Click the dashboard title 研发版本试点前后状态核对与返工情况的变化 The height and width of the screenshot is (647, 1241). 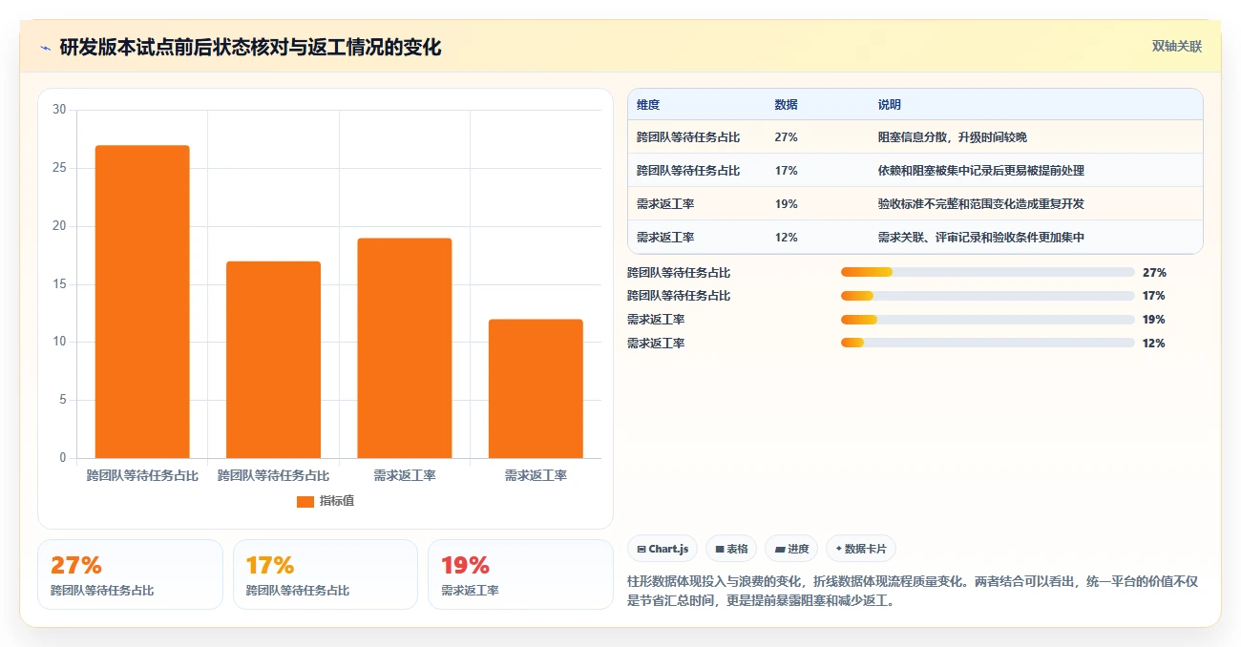coord(250,48)
